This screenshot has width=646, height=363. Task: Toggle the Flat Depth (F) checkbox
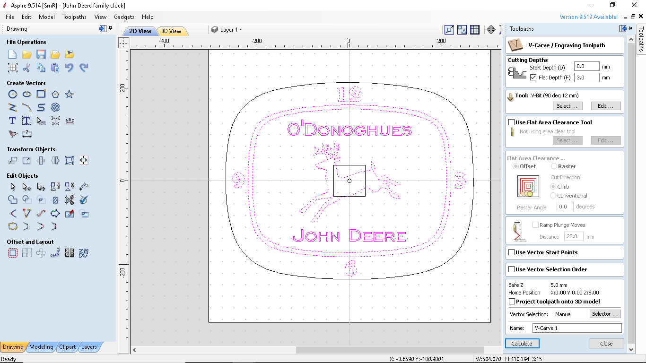tap(533, 78)
